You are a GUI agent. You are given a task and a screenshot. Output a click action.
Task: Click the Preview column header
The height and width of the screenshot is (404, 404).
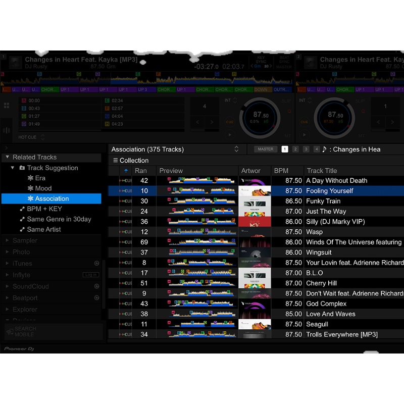(197, 171)
